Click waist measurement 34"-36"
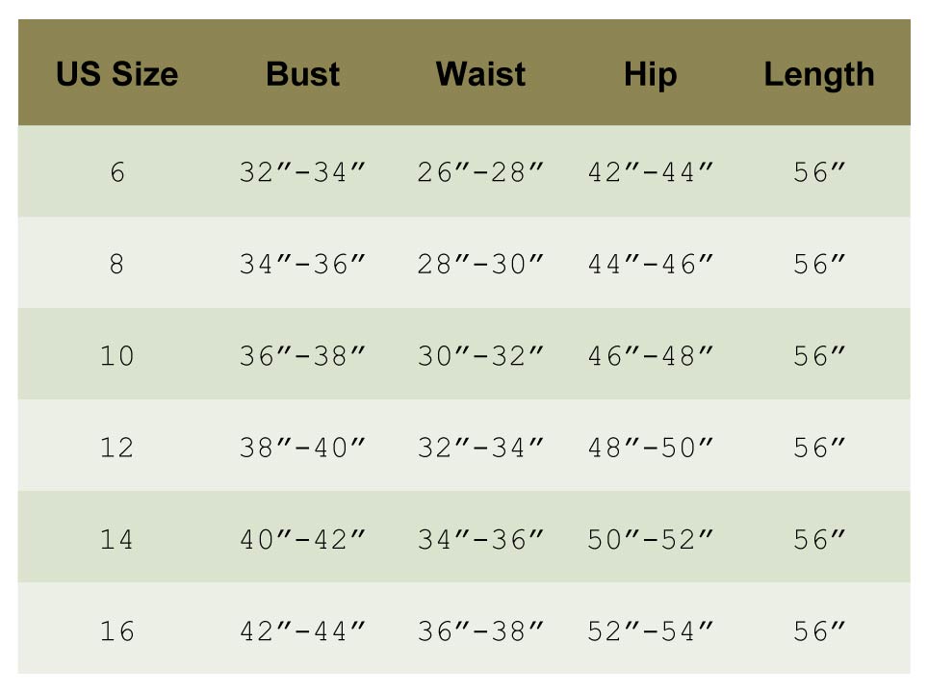928x694 pixels. (480, 540)
